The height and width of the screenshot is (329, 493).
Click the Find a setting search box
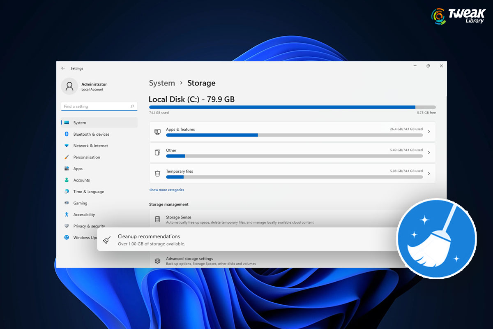(x=99, y=106)
